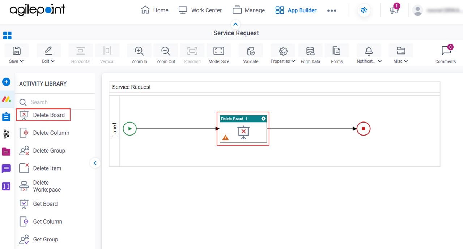Click the Vertical align tool
Screen dimensions: 463x249
(107, 55)
